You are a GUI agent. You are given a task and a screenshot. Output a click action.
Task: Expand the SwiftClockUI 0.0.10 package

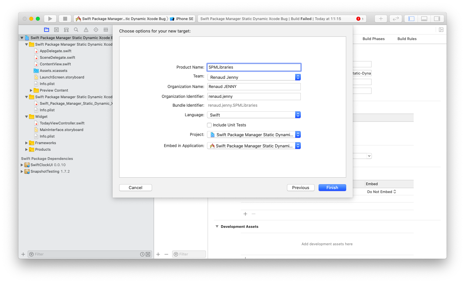[22, 165]
